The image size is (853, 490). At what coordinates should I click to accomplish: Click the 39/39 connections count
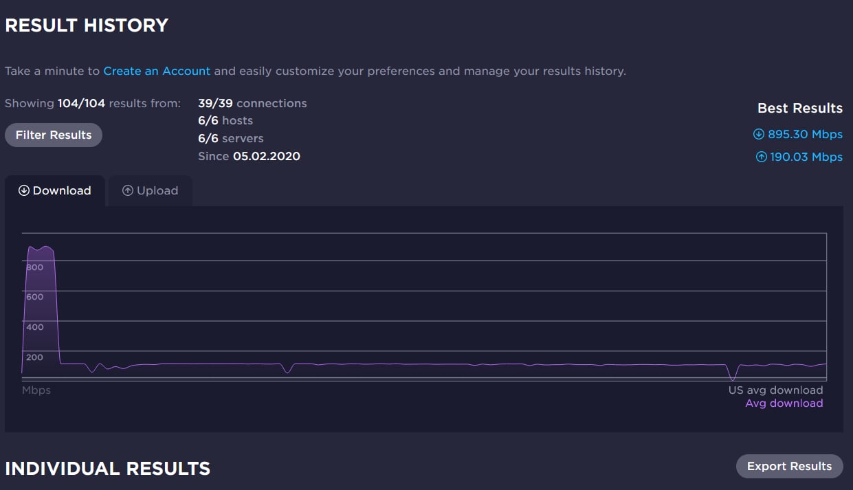pos(252,104)
